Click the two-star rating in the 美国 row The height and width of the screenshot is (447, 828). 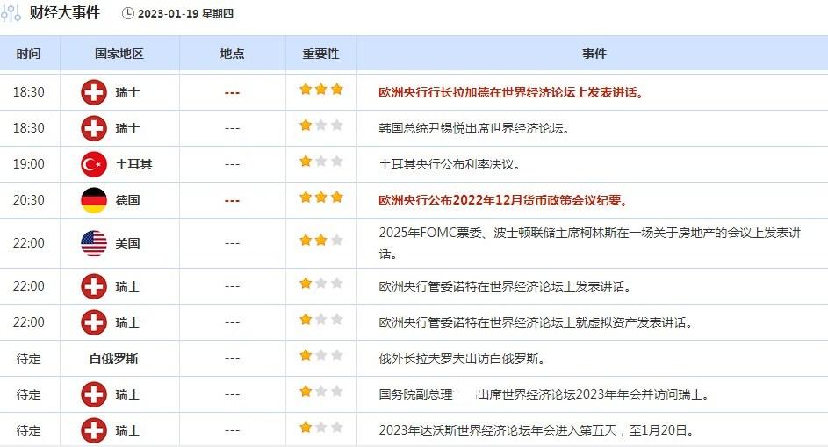(320, 240)
